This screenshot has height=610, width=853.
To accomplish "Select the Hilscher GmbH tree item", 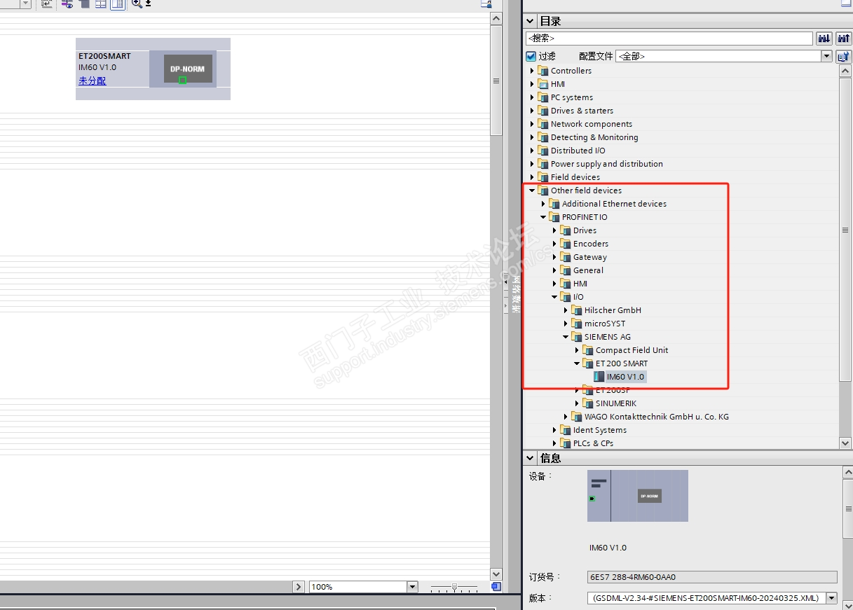I will [x=613, y=310].
